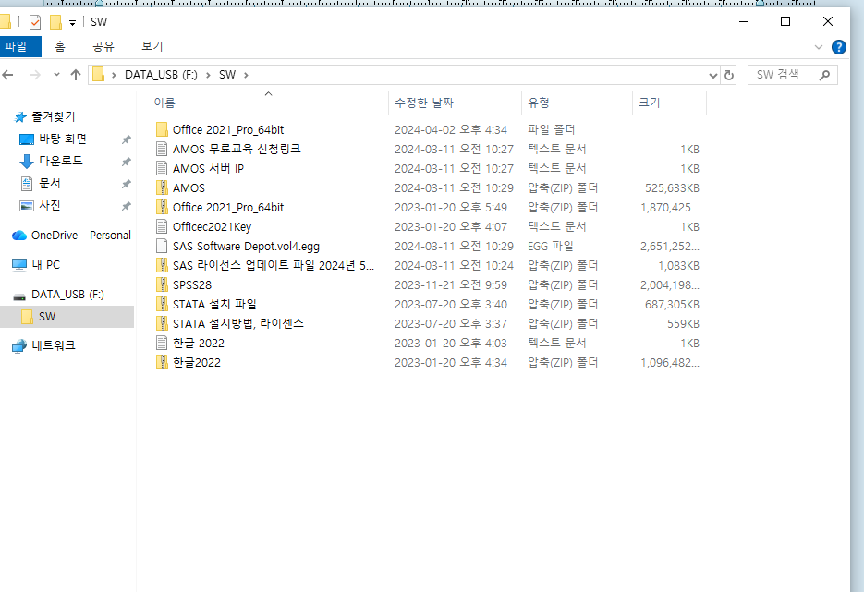Click DATA_USB (F:) in the address bar
The image size is (864, 592).
(161, 75)
